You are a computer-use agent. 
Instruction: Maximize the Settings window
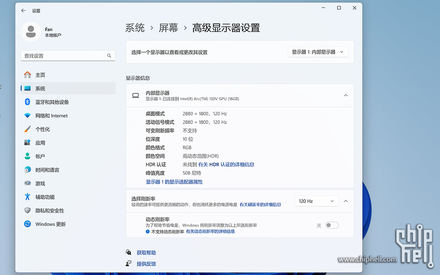pos(339,8)
